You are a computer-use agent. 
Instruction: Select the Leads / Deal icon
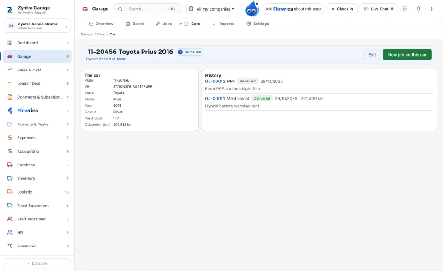point(10,83)
